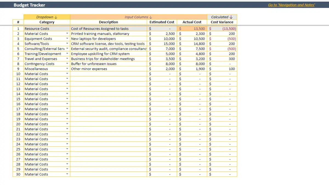
Task: Select actual cost 3,200 cell
Action: point(192,59)
